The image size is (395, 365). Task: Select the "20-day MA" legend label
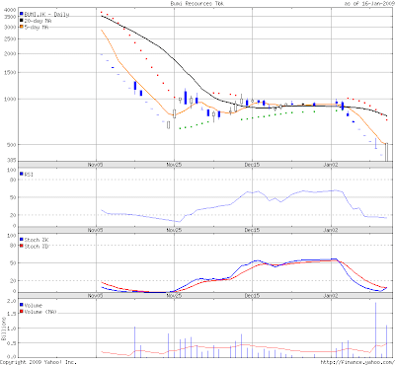point(38,21)
